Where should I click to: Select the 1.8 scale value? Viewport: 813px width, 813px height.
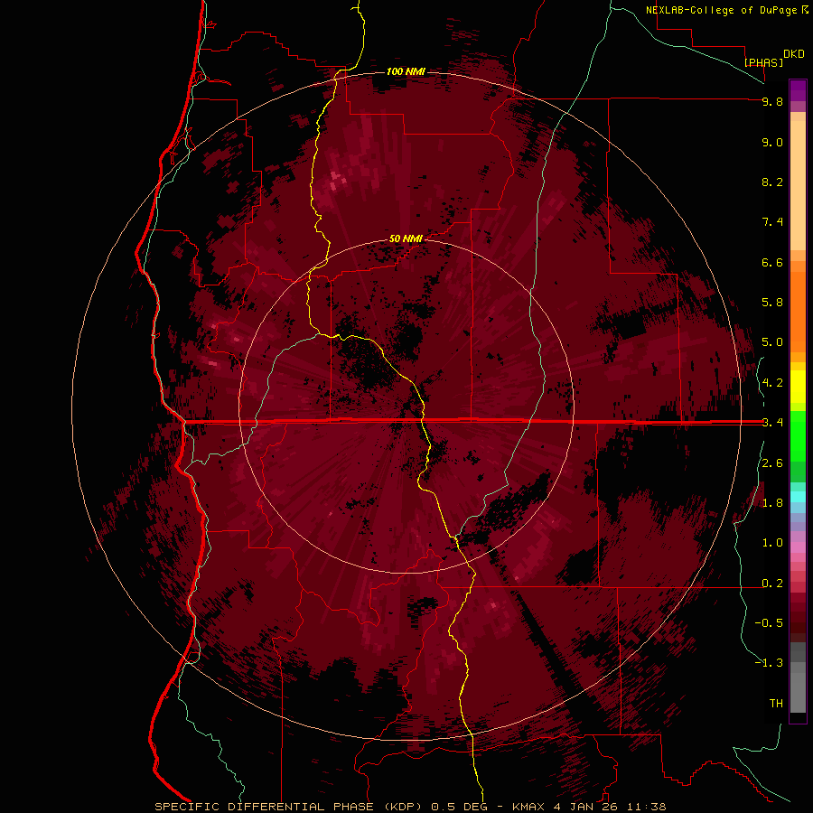772,503
